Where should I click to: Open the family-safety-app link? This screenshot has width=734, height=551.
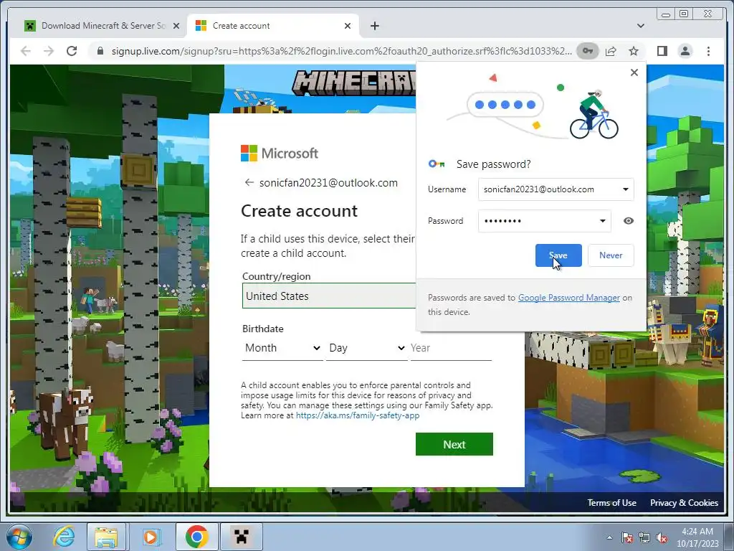(358, 415)
